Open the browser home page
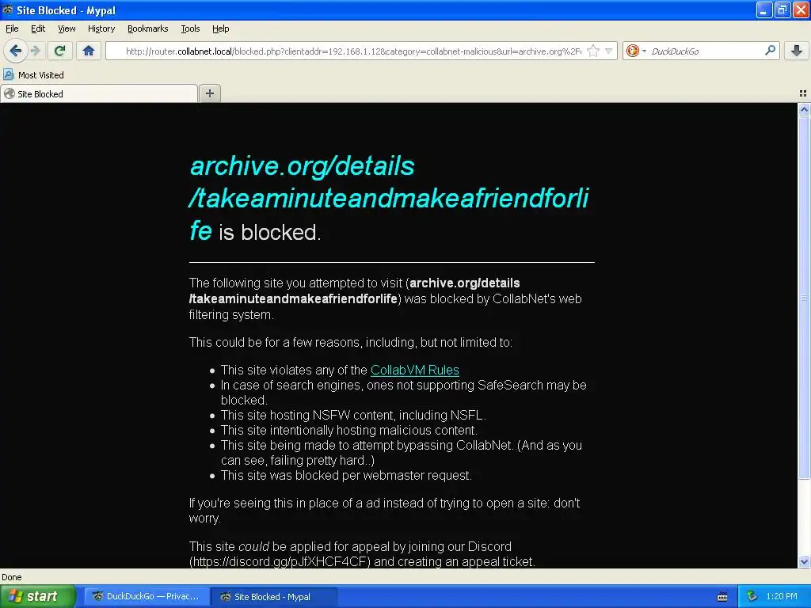The height and width of the screenshot is (608, 811). point(89,51)
